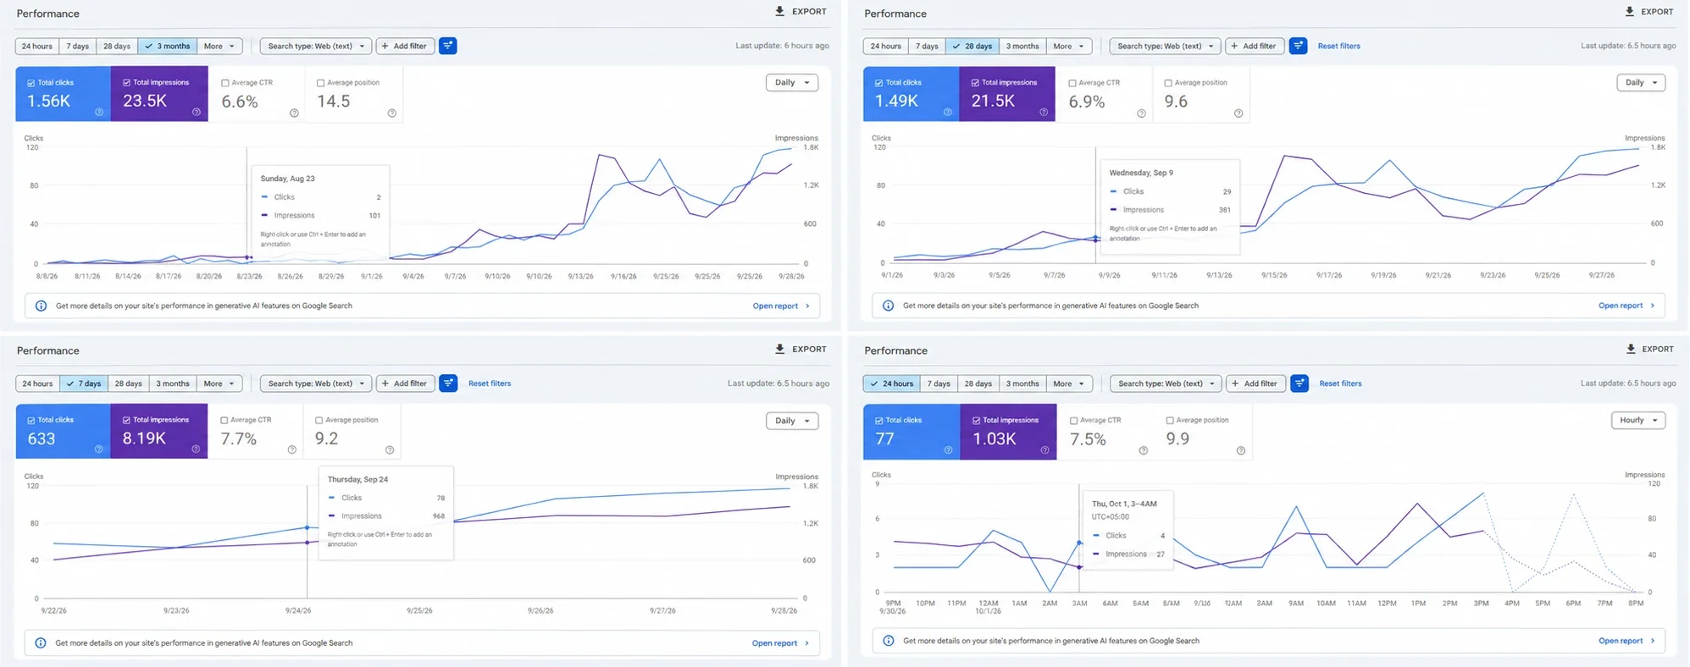Open the help icon on the 1.49K Total clicks card
The image size is (1690, 667).
point(947,112)
